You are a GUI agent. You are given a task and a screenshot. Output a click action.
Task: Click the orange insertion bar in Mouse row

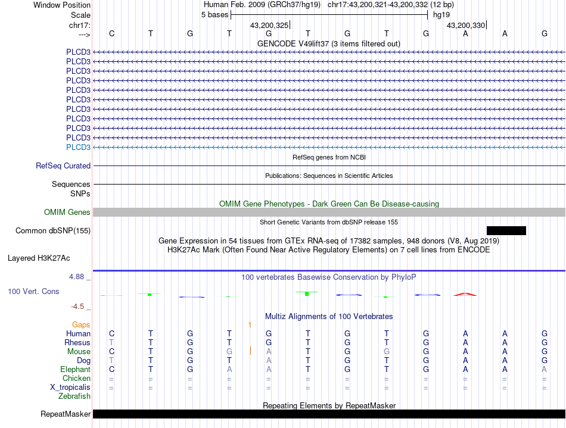[250, 351]
